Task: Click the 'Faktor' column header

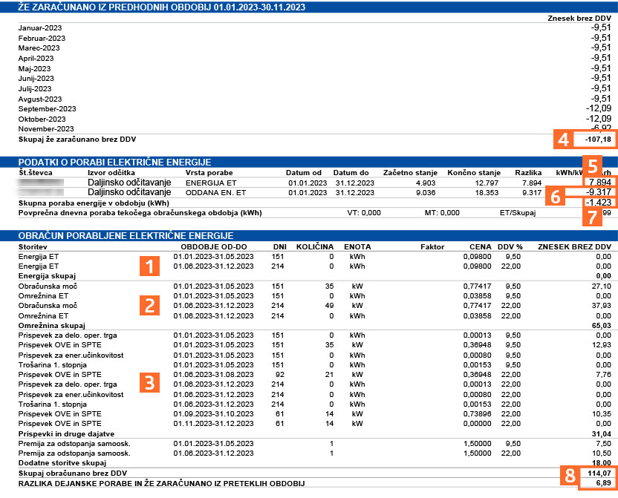Action: pyautogui.click(x=432, y=247)
